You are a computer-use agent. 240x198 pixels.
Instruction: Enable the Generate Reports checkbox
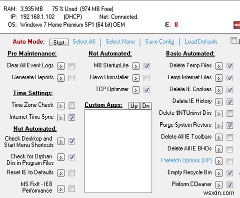pos(72,78)
